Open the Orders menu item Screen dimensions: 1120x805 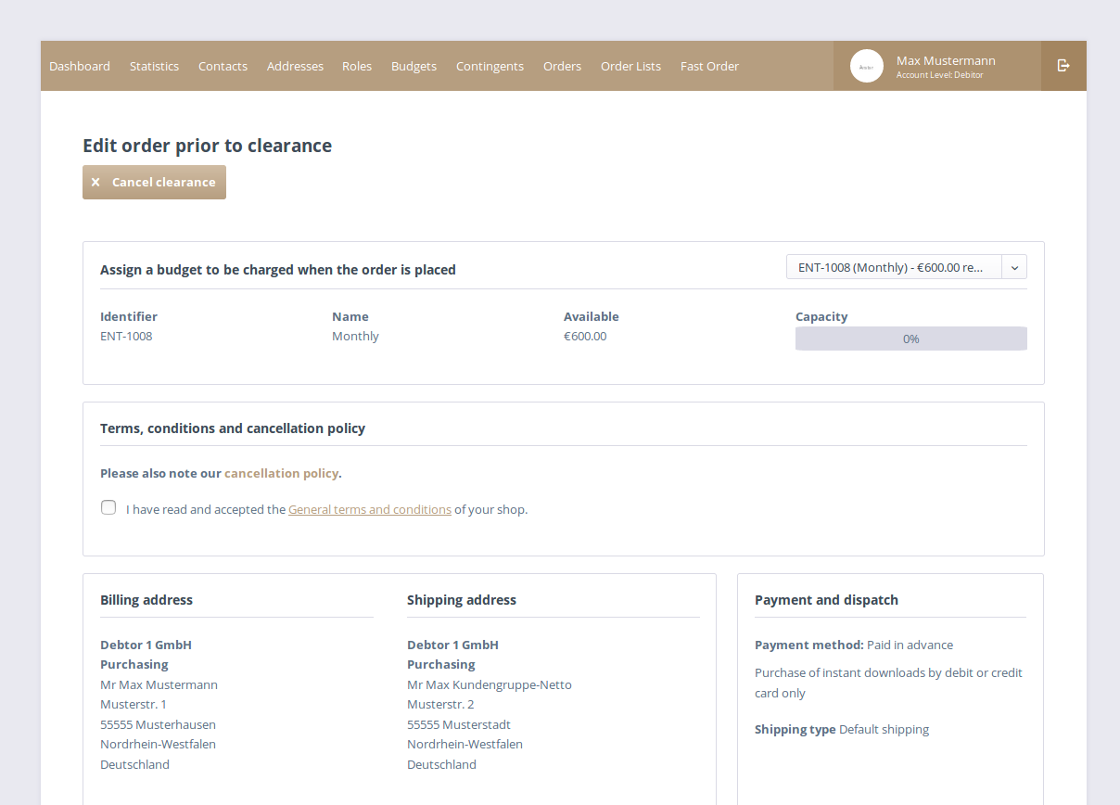pyautogui.click(x=562, y=67)
